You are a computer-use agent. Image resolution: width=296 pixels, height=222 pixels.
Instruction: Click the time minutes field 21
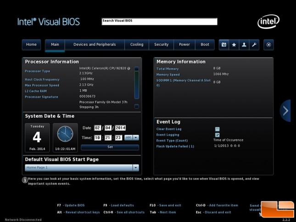pos(108,138)
